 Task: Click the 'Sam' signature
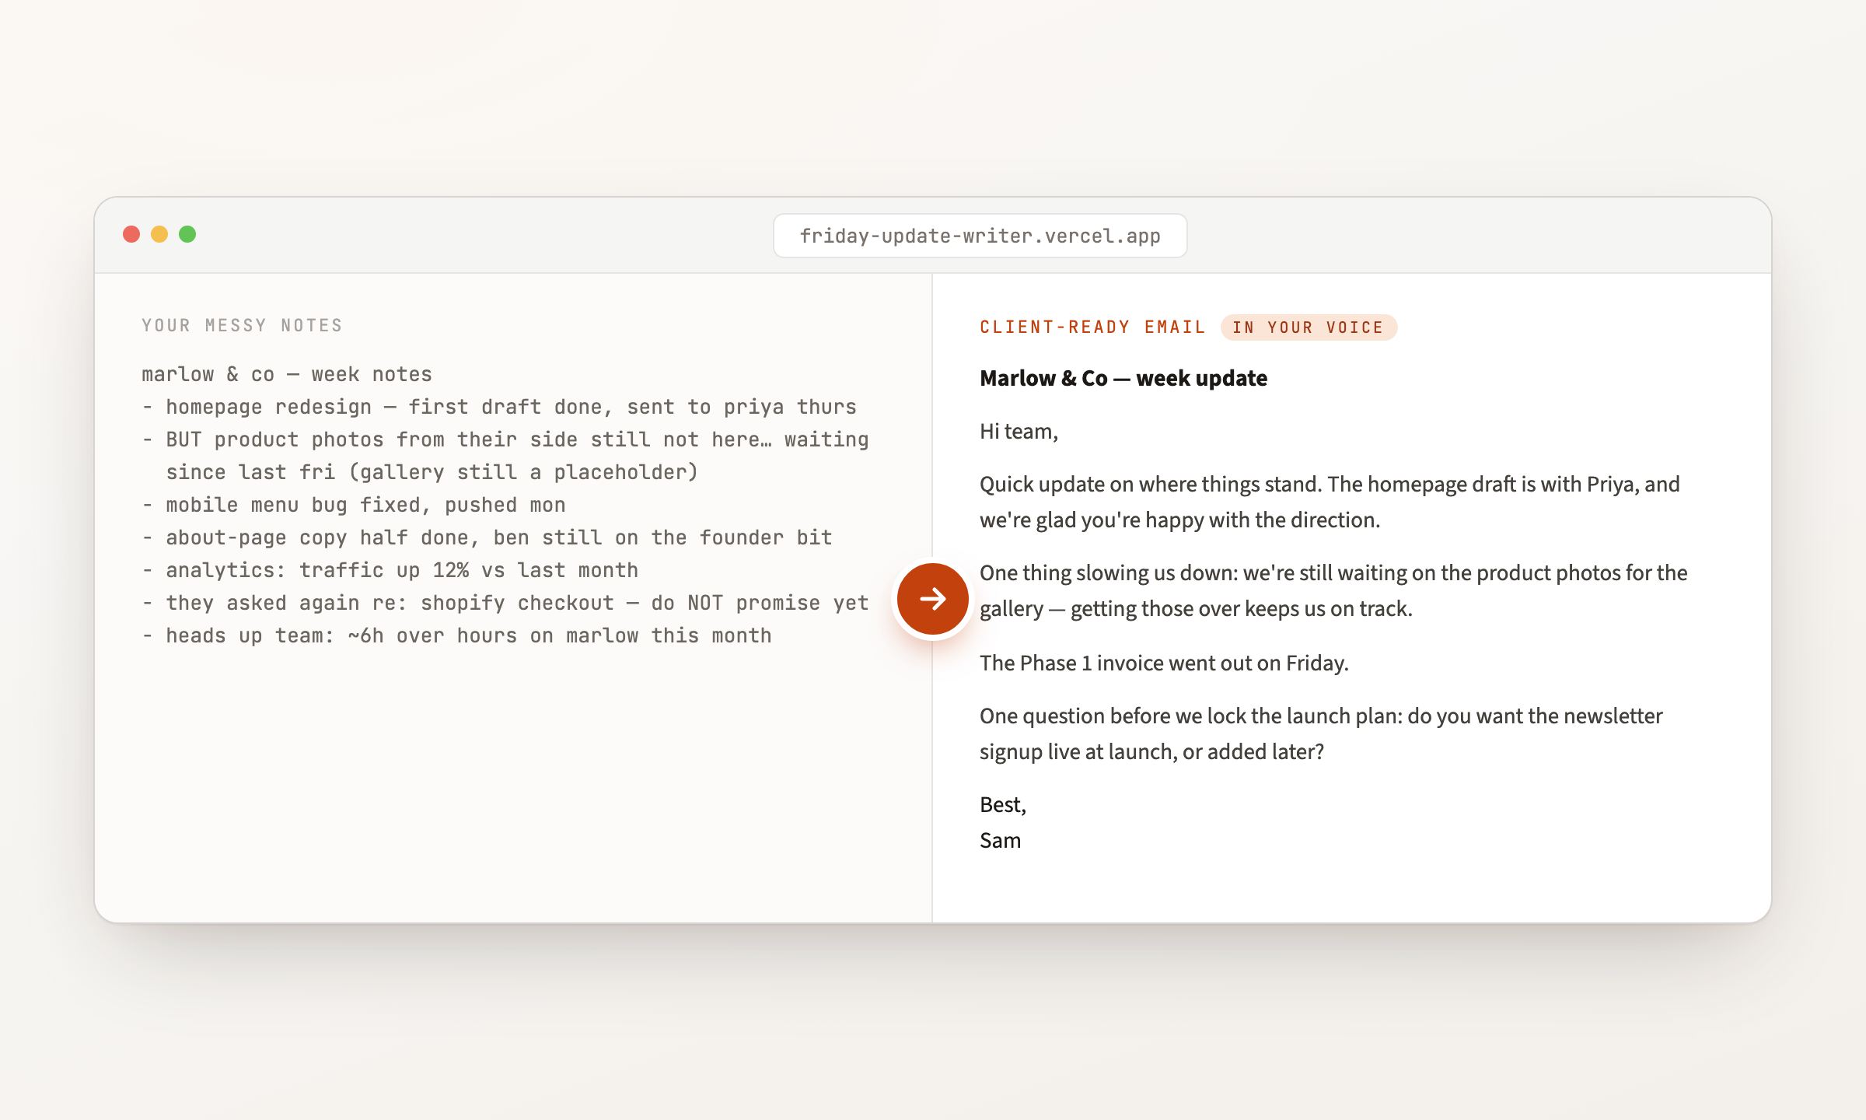tap(1000, 841)
